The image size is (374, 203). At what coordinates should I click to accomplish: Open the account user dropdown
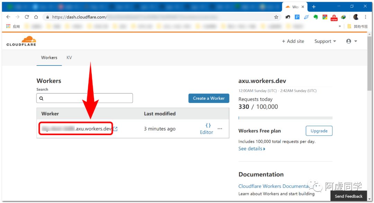(x=351, y=41)
